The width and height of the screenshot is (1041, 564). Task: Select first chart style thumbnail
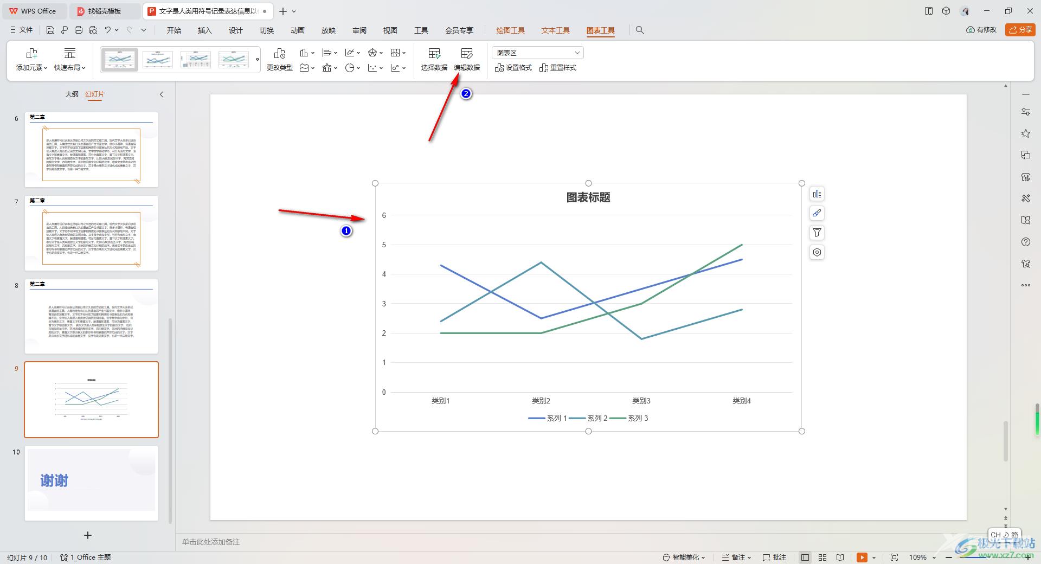[x=120, y=59]
